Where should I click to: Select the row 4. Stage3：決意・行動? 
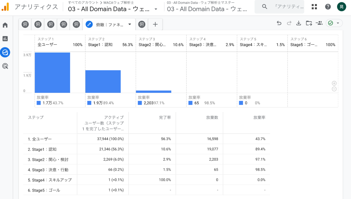pyautogui.click(x=147, y=170)
